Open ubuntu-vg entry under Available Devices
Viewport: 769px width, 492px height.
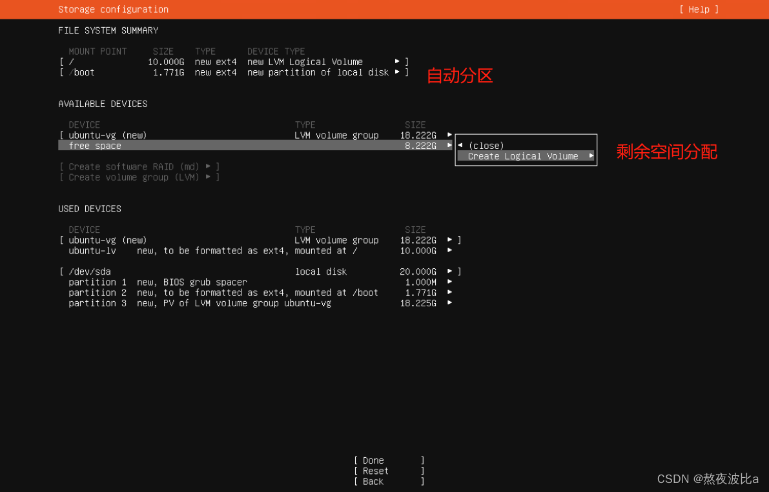click(x=255, y=135)
